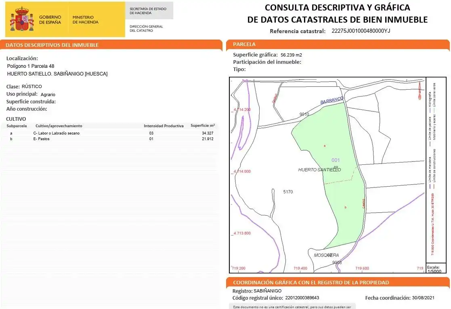This screenshot has height=309, width=451.
Task: Click the '5170' parcel number on map
Action: [288, 191]
